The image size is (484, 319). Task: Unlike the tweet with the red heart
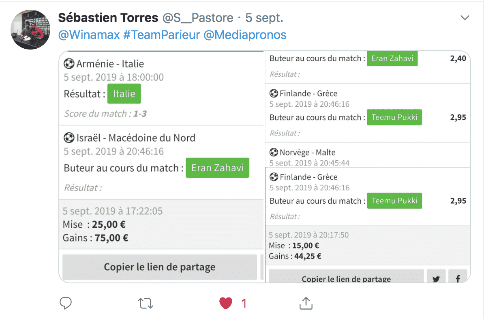coord(226,303)
